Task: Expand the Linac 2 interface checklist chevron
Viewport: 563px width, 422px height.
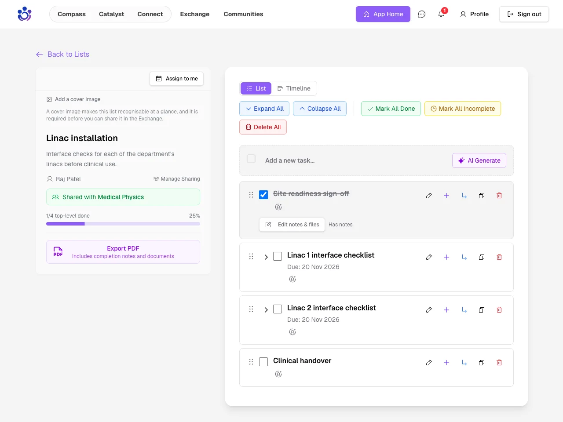Action: (266, 310)
